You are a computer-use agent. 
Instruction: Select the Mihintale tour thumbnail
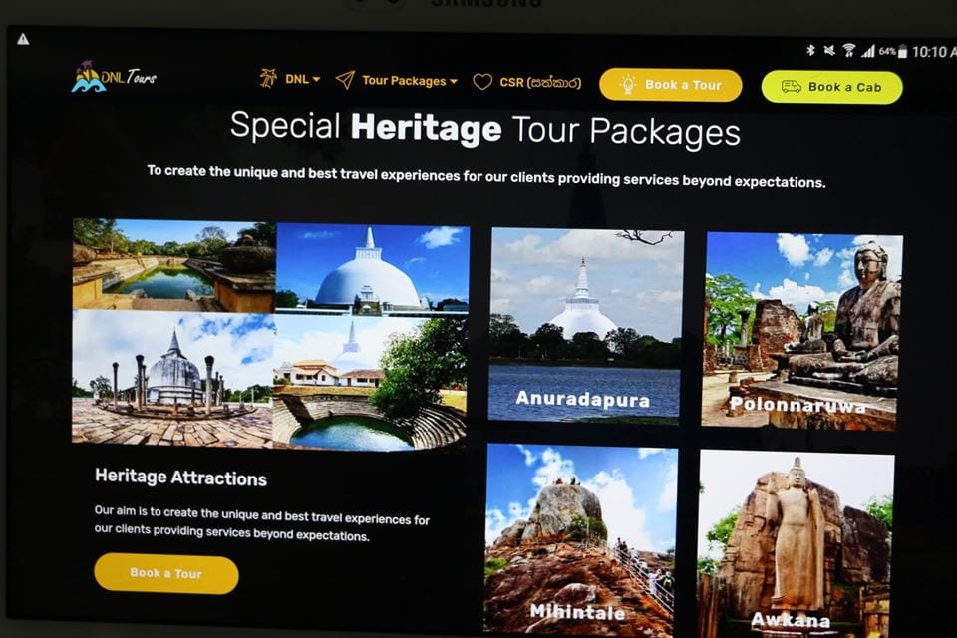click(581, 539)
